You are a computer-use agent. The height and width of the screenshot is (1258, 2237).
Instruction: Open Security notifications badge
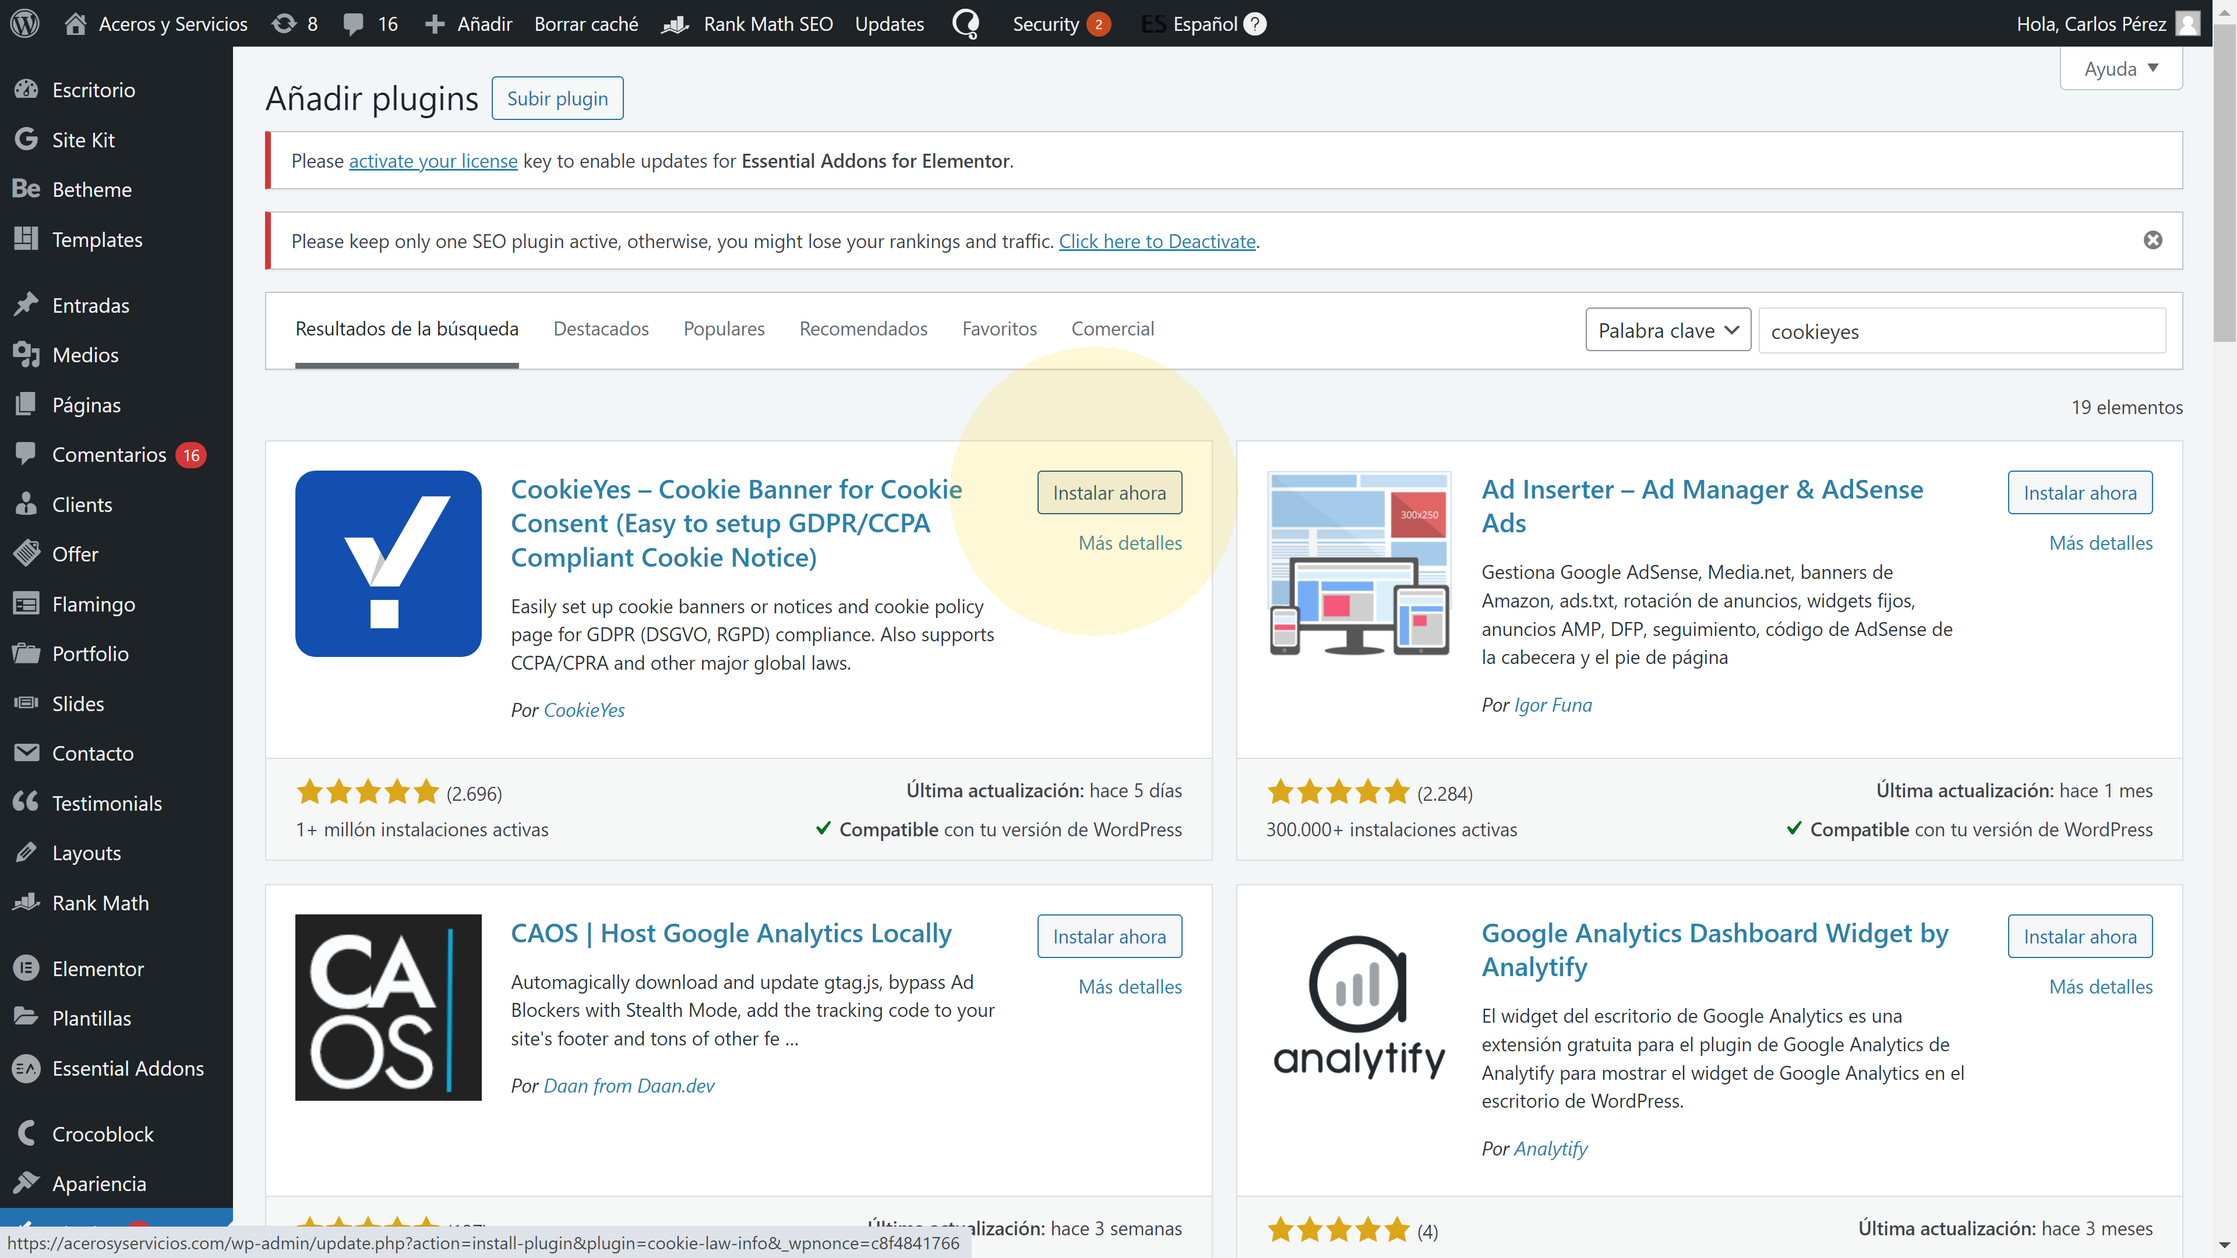(x=1098, y=24)
